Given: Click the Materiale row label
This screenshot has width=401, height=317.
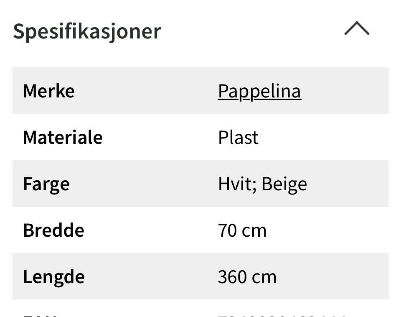Looking at the screenshot, I should pos(63,137).
